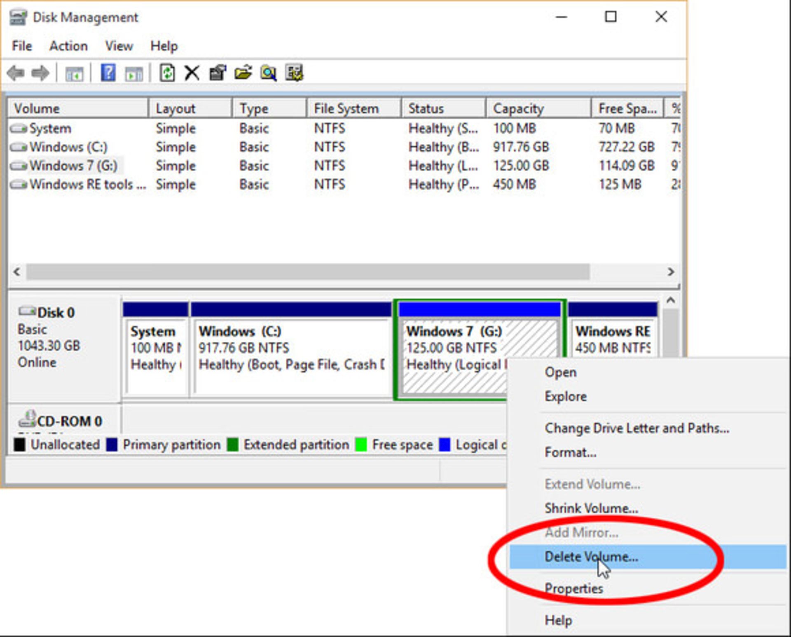Screen dimensions: 791x637
Task: Select the System row in volume list
Action: pos(344,129)
